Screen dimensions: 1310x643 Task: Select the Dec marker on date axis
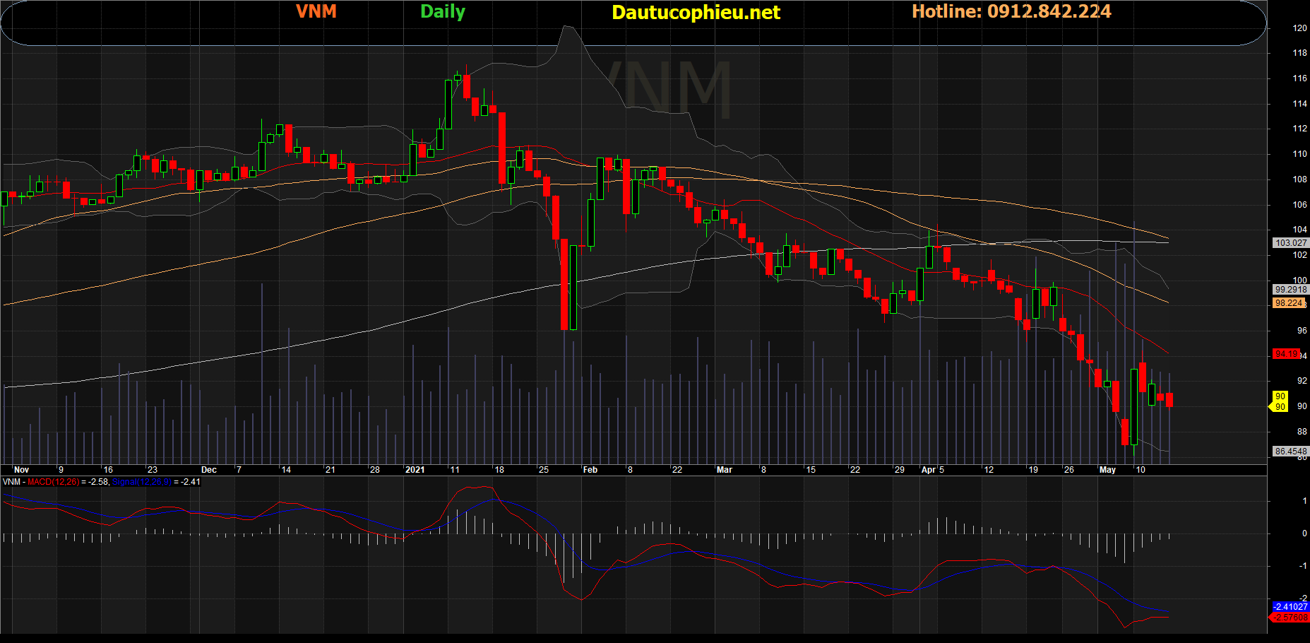click(209, 470)
